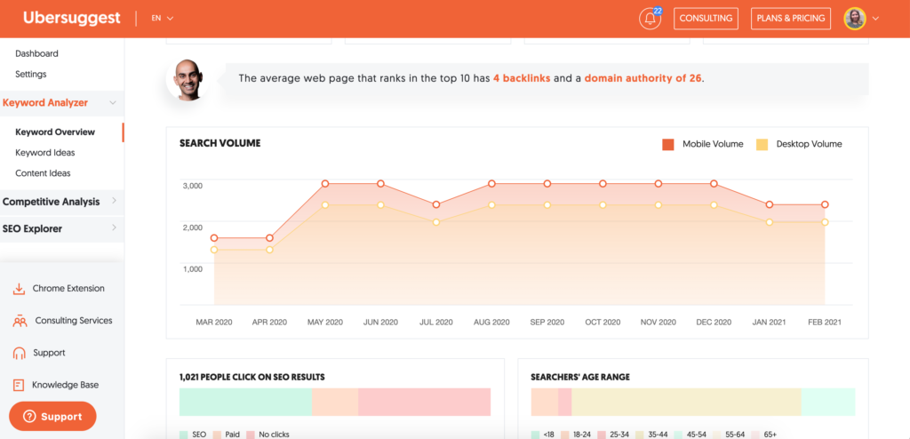Image resolution: width=910 pixels, height=439 pixels.
Task: Click the PLANS & PRICING button
Action: coord(790,19)
